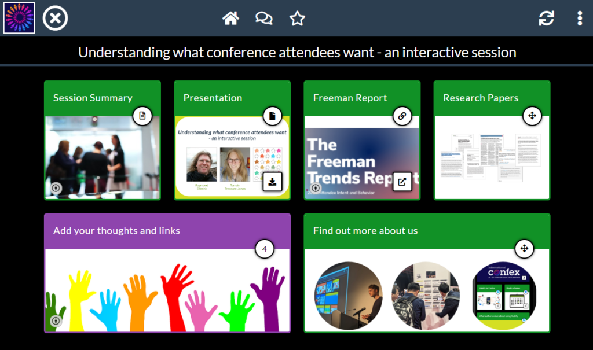Download the presentation file

click(272, 182)
